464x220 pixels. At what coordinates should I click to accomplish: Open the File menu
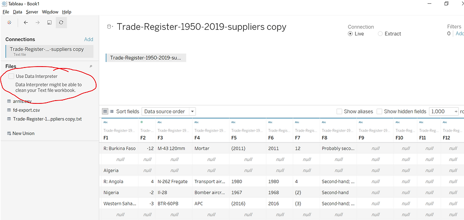[x=6, y=12]
